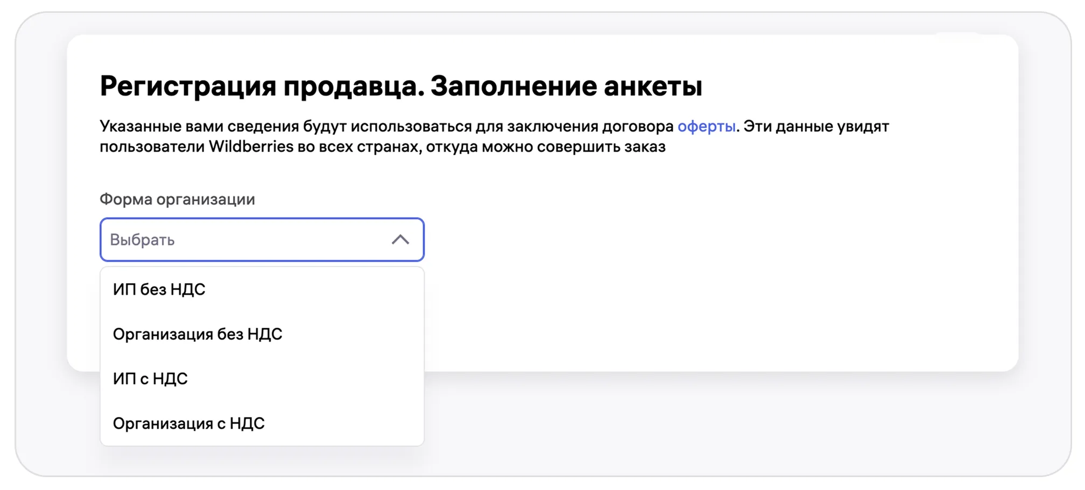Click the "Заполнение анкеты" heading part
The image size is (1085, 490).
click(566, 86)
